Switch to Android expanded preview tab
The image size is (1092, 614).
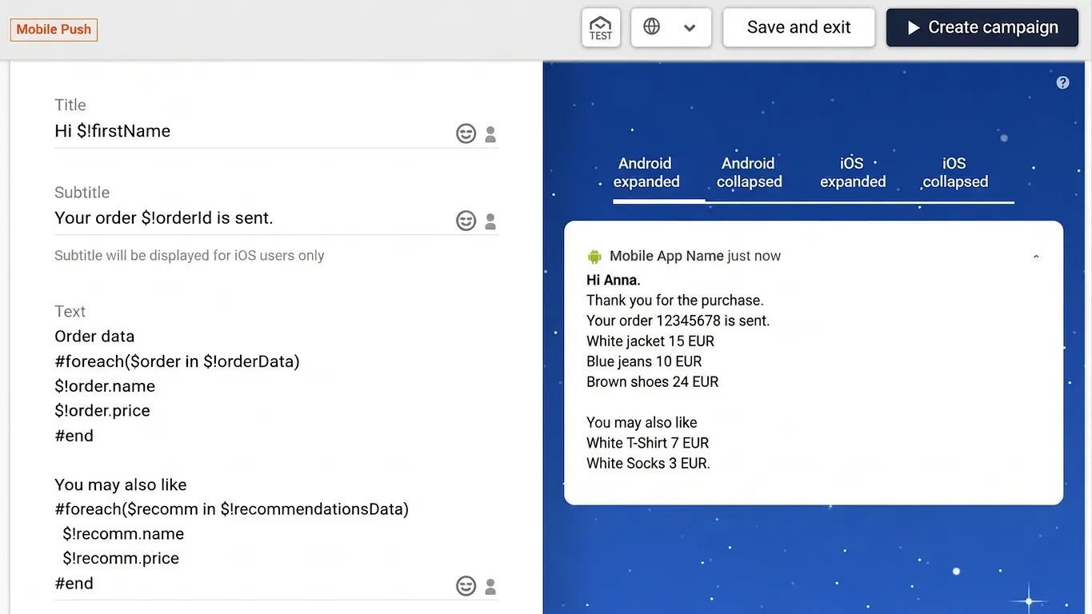coord(646,173)
